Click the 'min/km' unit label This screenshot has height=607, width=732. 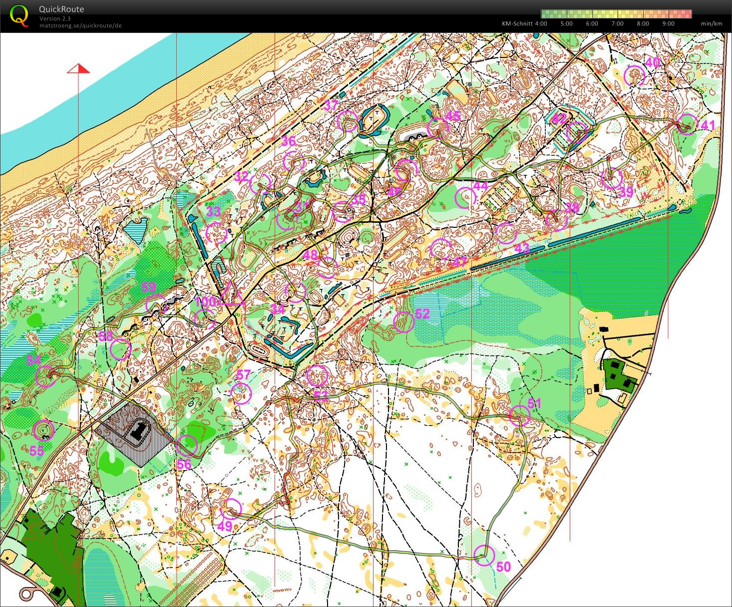pyautogui.click(x=711, y=23)
